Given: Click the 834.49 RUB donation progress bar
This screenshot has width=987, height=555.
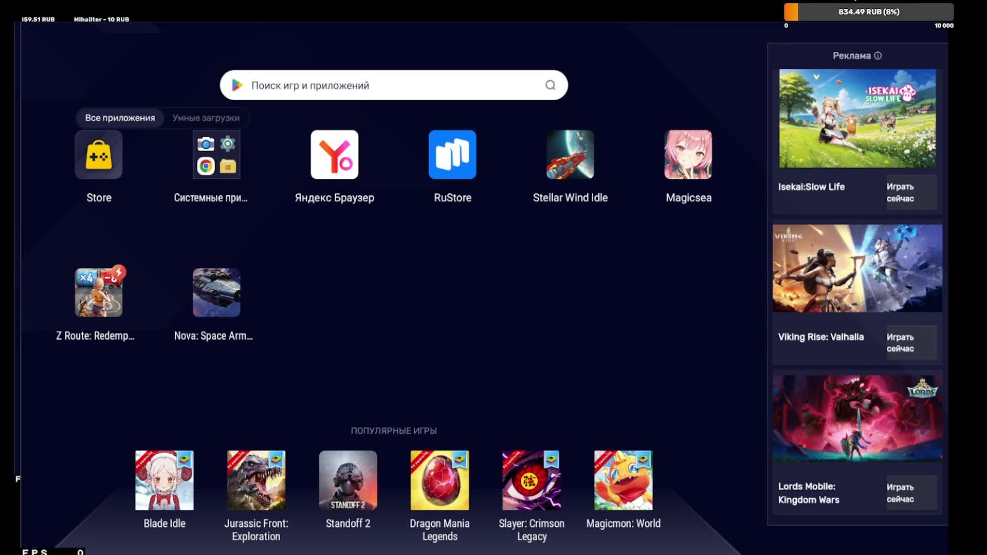Looking at the screenshot, I should point(869,12).
